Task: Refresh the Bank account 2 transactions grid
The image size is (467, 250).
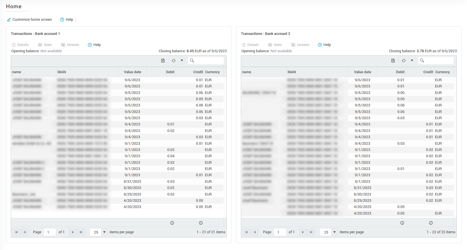Action: [404, 60]
